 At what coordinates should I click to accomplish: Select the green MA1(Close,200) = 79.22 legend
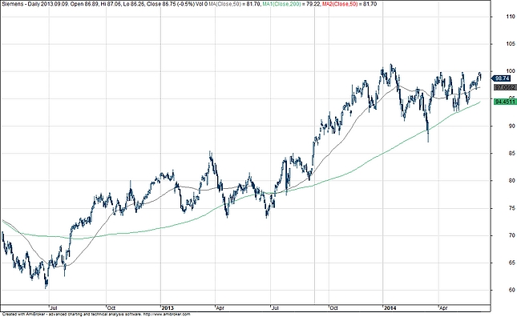point(290,4)
